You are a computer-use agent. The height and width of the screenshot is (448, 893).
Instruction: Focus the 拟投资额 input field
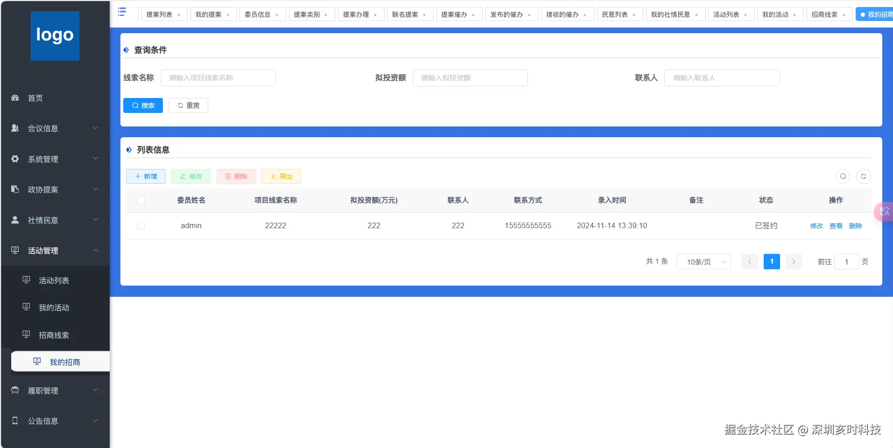470,78
